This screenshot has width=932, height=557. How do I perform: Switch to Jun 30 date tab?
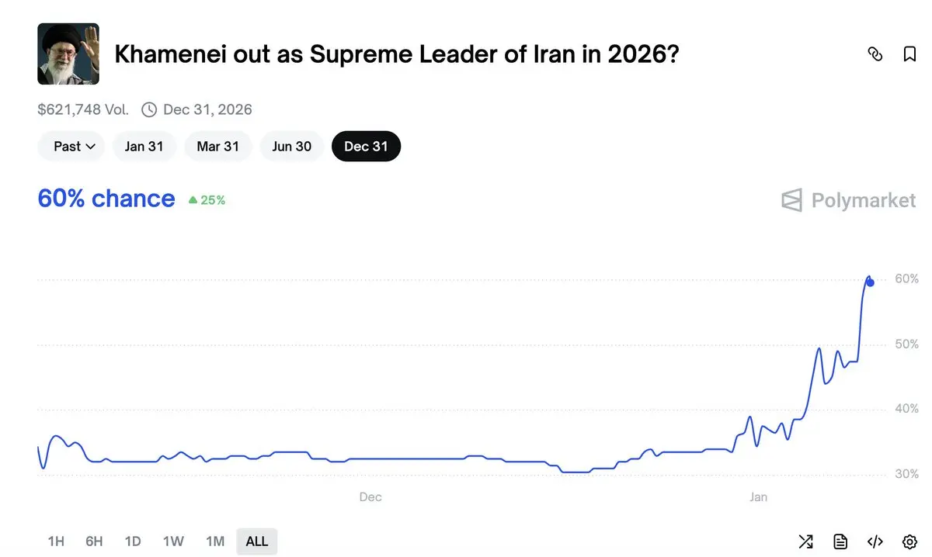(291, 146)
